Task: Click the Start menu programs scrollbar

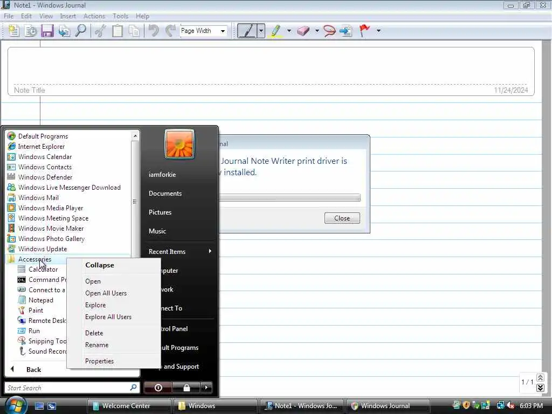Action: click(135, 201)
